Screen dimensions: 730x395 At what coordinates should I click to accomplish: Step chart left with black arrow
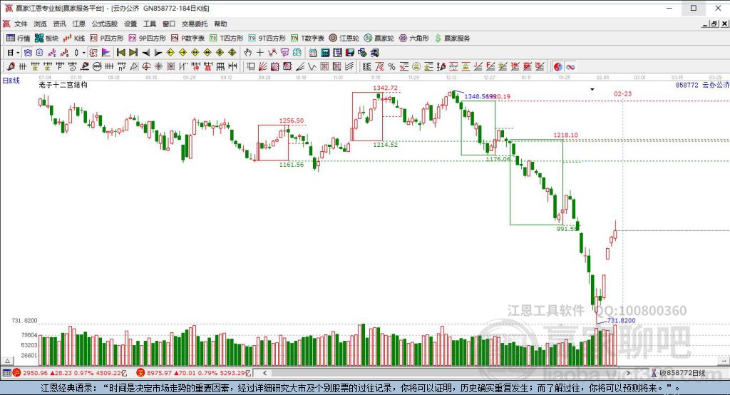click(x=145, y=53)
